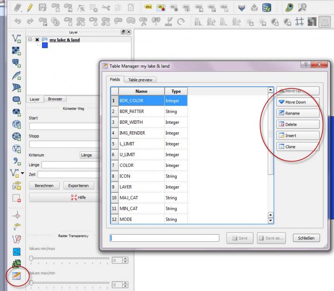Open the Kriterium Länge dropdown
334x291 pixels.
89,155
